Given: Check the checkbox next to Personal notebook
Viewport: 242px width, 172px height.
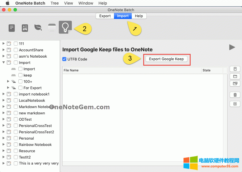Looking at the screenshot, I should click(x=16, y=138).
